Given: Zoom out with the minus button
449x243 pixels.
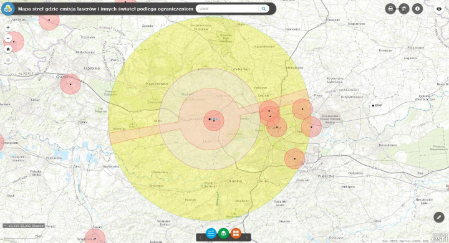Looking at the screenshot, I should coord(8,39).
